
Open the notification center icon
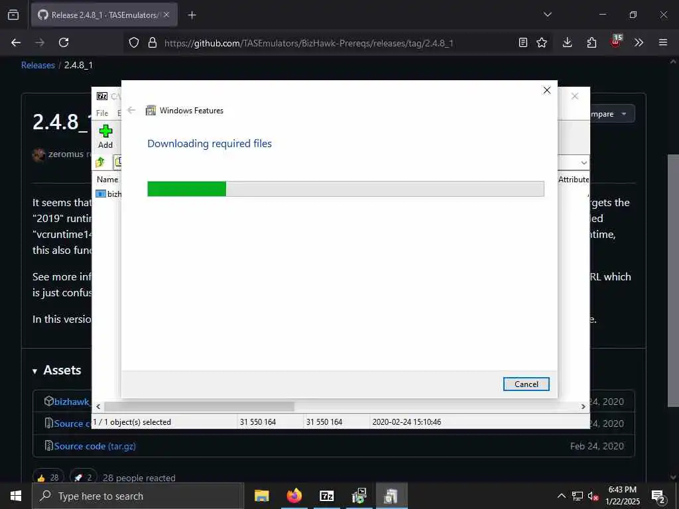click(658, 496)
